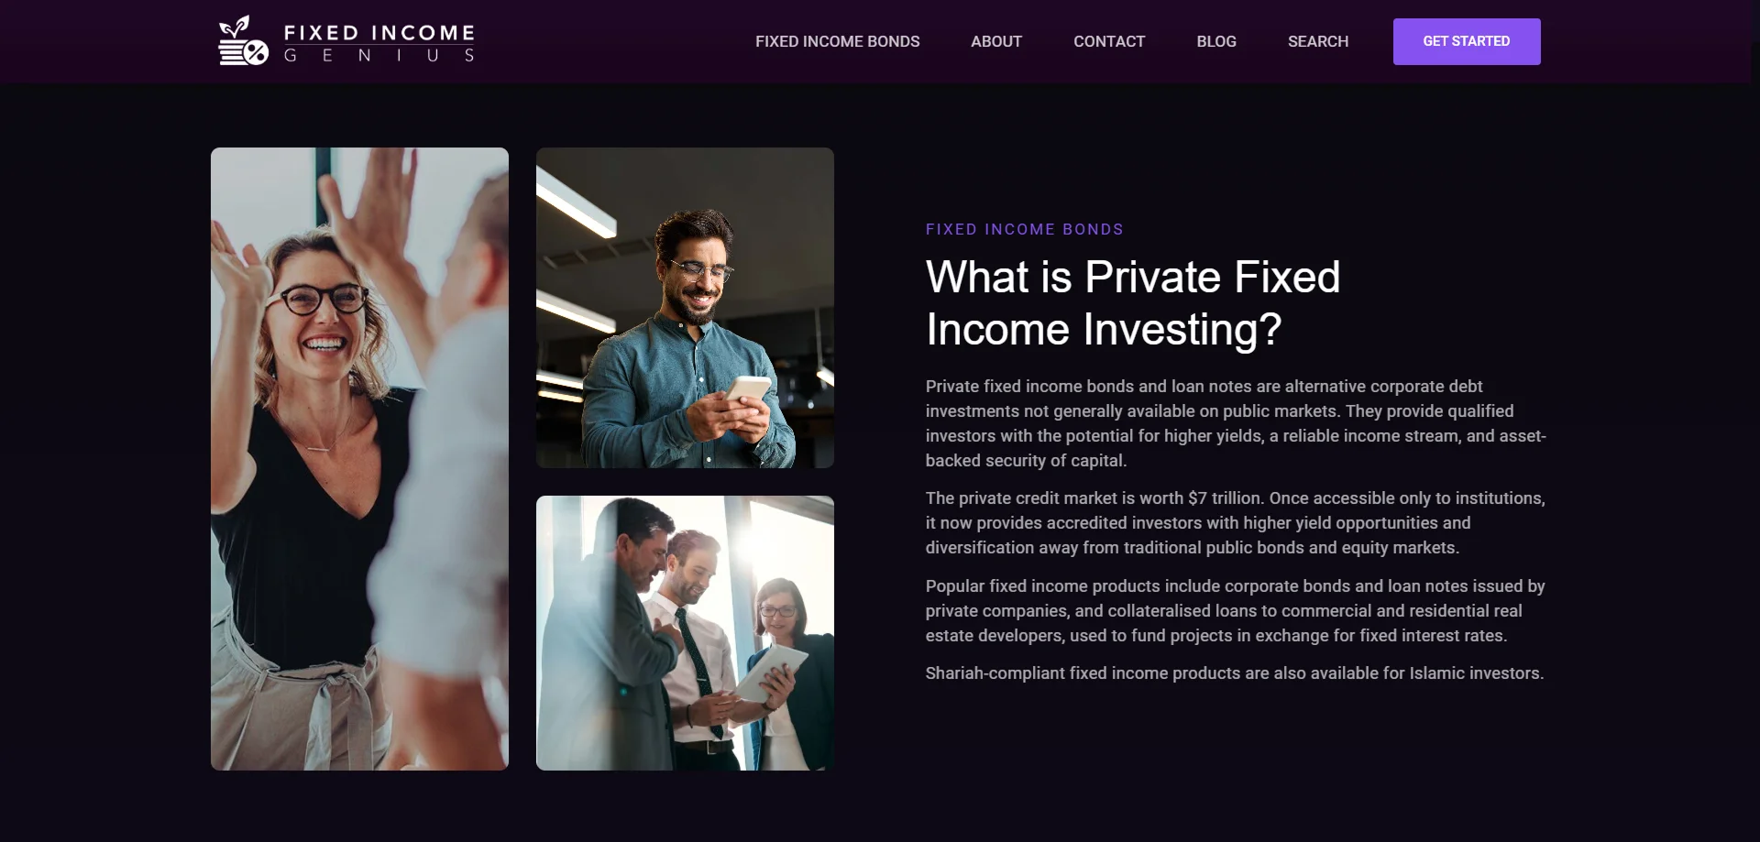Go to the ABOUT page
The width and height of the screenshot is (1760, 842).
point(996,41)
